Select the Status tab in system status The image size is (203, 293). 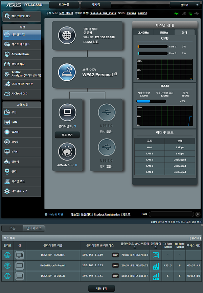pyautogui.click(x=184, y=33)
